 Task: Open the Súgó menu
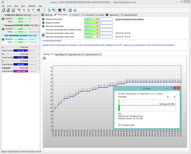pos(40,6)
